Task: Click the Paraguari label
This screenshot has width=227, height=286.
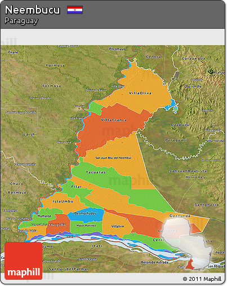Action: [176, 140]
